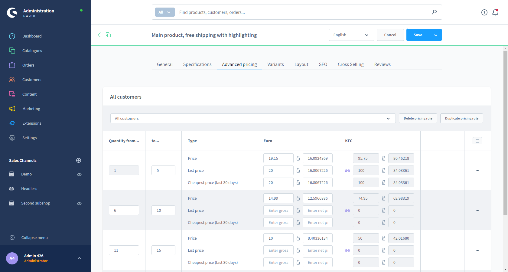508x272 pixels.
Task: Open Content menu item
Action: click(x=29, y=94)
